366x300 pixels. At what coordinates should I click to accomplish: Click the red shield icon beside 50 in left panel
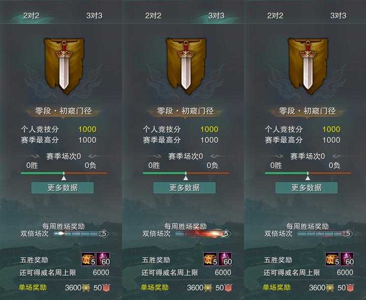coord(106,288)
